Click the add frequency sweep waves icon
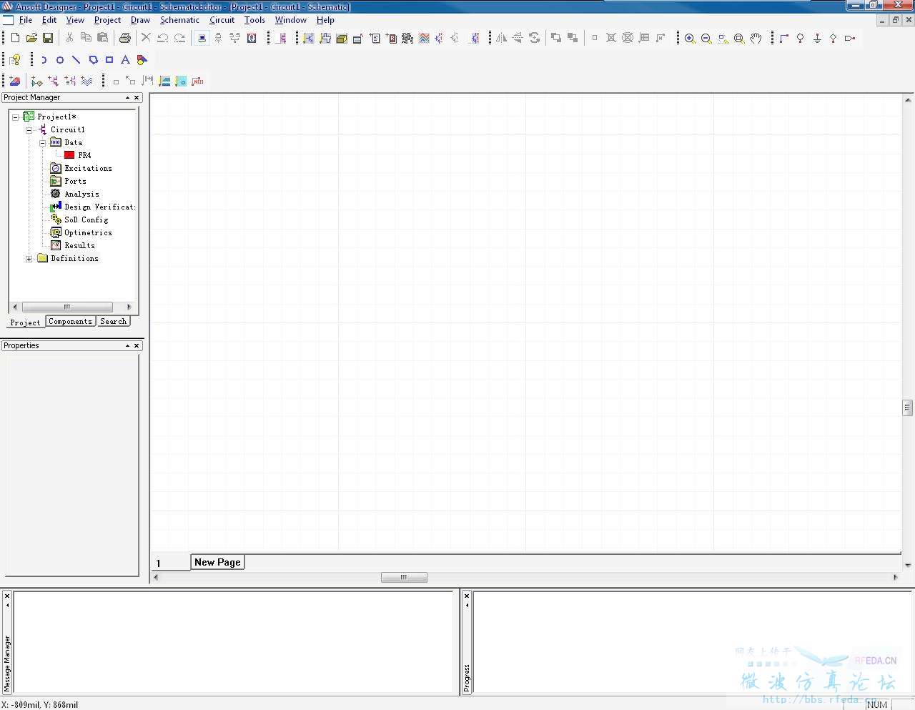Image resolution: width=915 pixels, height=710 pixels. pos(86,82)
